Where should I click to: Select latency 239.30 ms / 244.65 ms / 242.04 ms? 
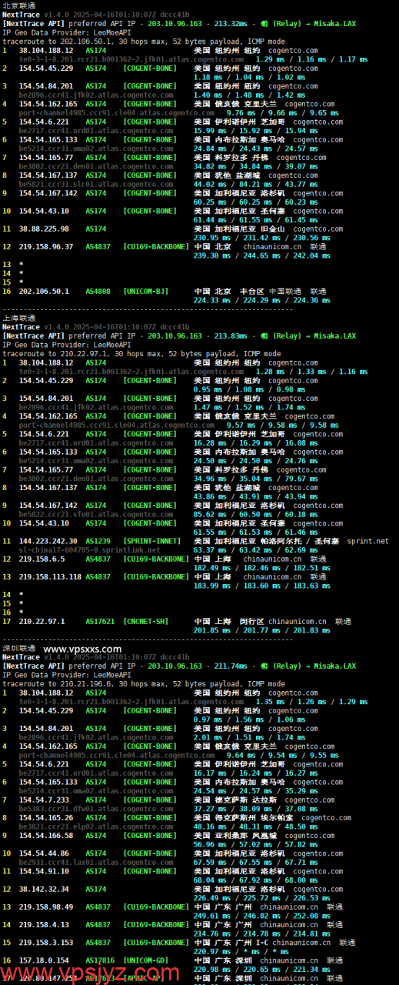click(x=261, y=255)
